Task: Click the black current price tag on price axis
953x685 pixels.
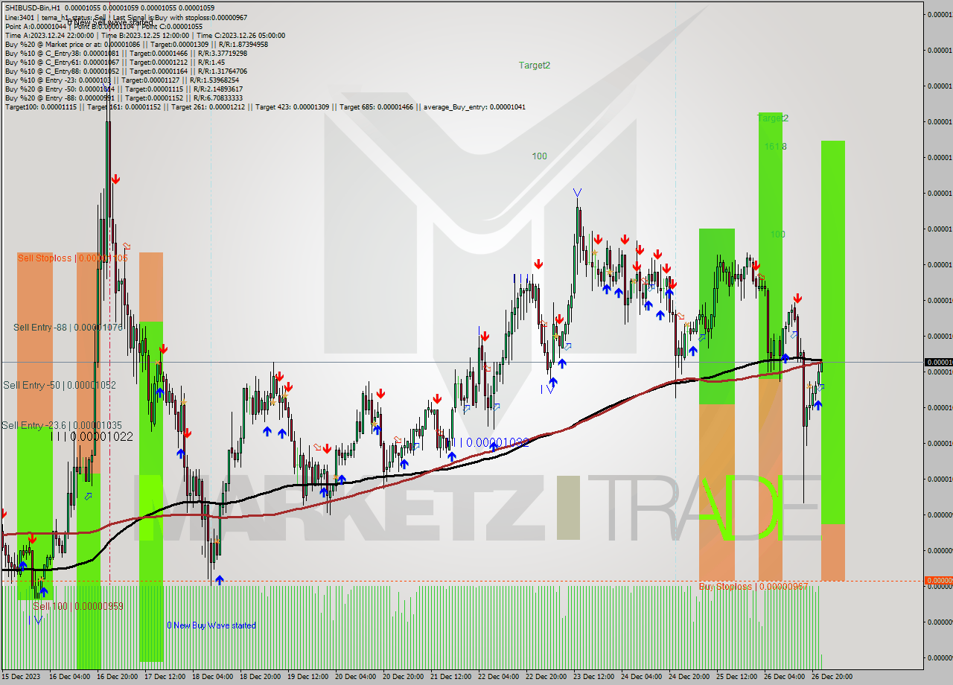Action: pyautogui.click(x=938, y=362)
